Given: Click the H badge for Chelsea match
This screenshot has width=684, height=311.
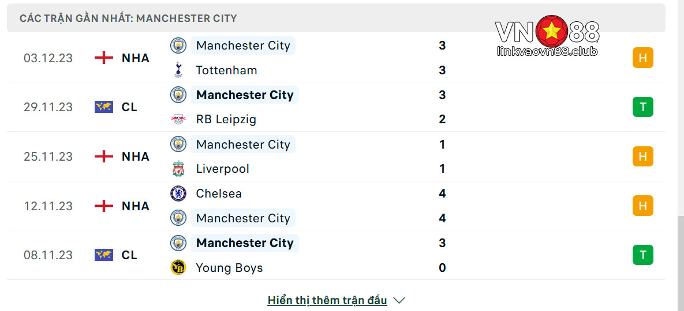Looking at the screenshot, I should [642, 206].
